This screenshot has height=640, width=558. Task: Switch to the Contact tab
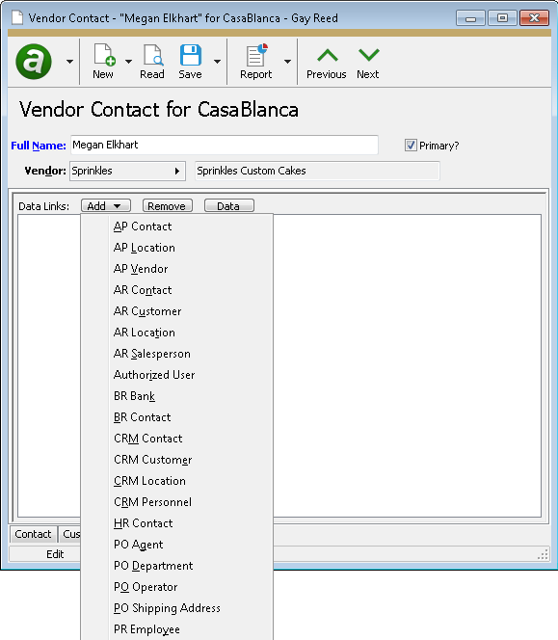click(33, 534)
